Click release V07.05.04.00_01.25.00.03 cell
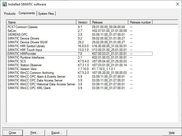 tap(109, 61)
